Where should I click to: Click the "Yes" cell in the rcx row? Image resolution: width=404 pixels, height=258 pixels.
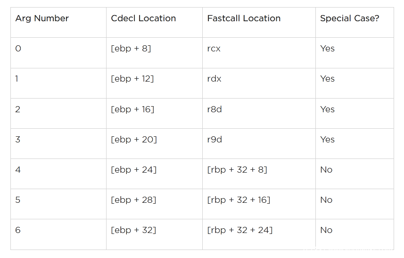click(x=327, y=49)
